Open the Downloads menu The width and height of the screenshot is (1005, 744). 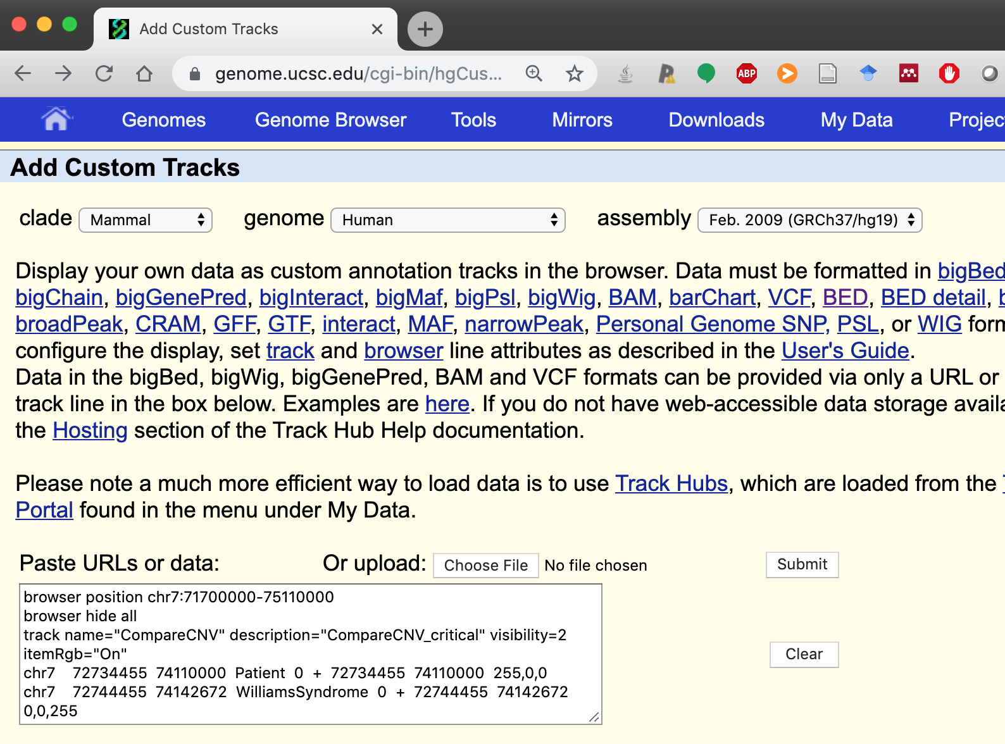[717, 120]
